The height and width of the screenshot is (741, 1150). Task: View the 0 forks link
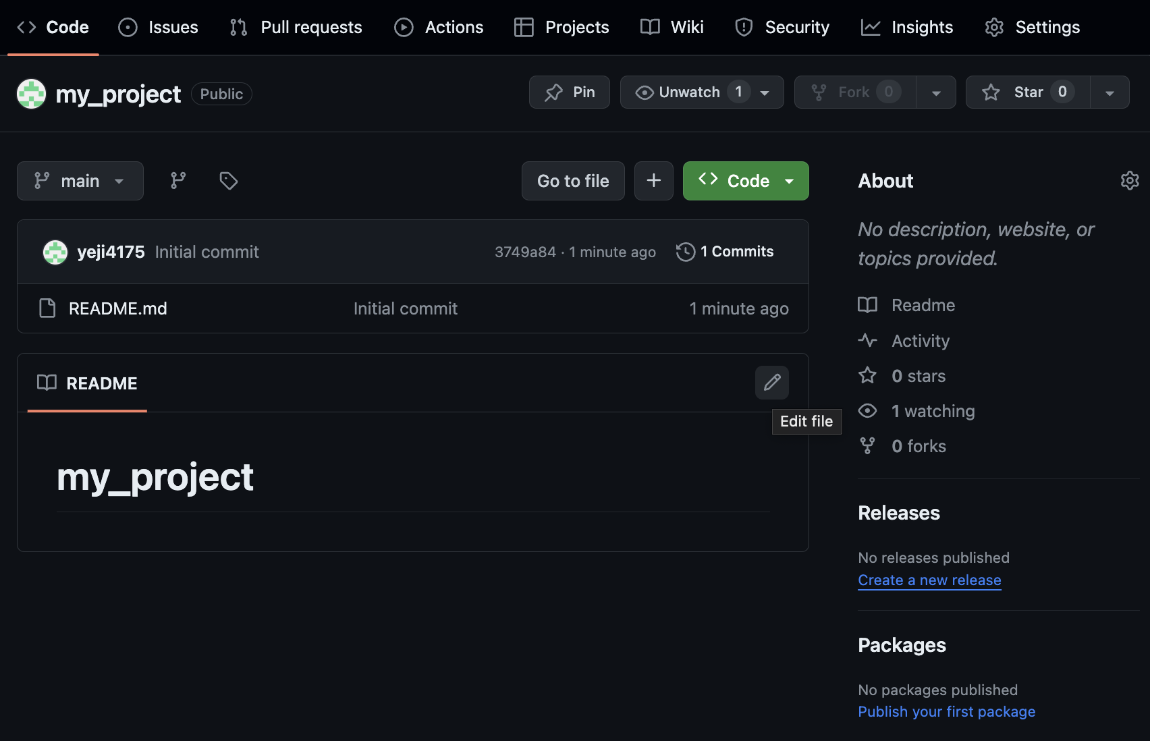click(902, 446)
